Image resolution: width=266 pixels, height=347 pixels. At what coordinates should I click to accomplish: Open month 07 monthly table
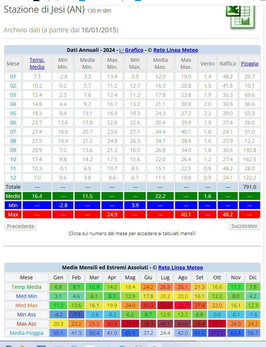[x=13, y=132]
